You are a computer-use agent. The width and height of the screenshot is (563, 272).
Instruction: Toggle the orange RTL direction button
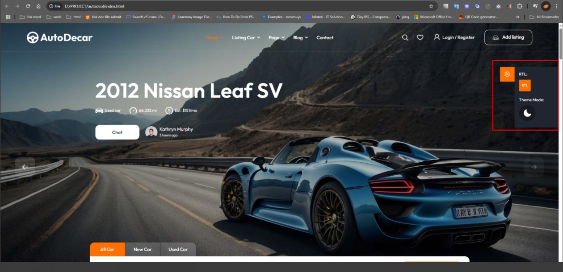(525, 85)
